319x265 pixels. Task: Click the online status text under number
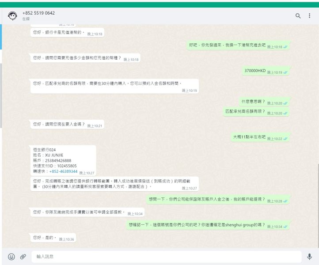(26, 19)
